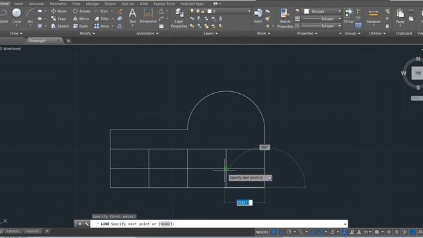423x238 pixels.
Task: Expand the Draw panel
Action: coord(16,34)
